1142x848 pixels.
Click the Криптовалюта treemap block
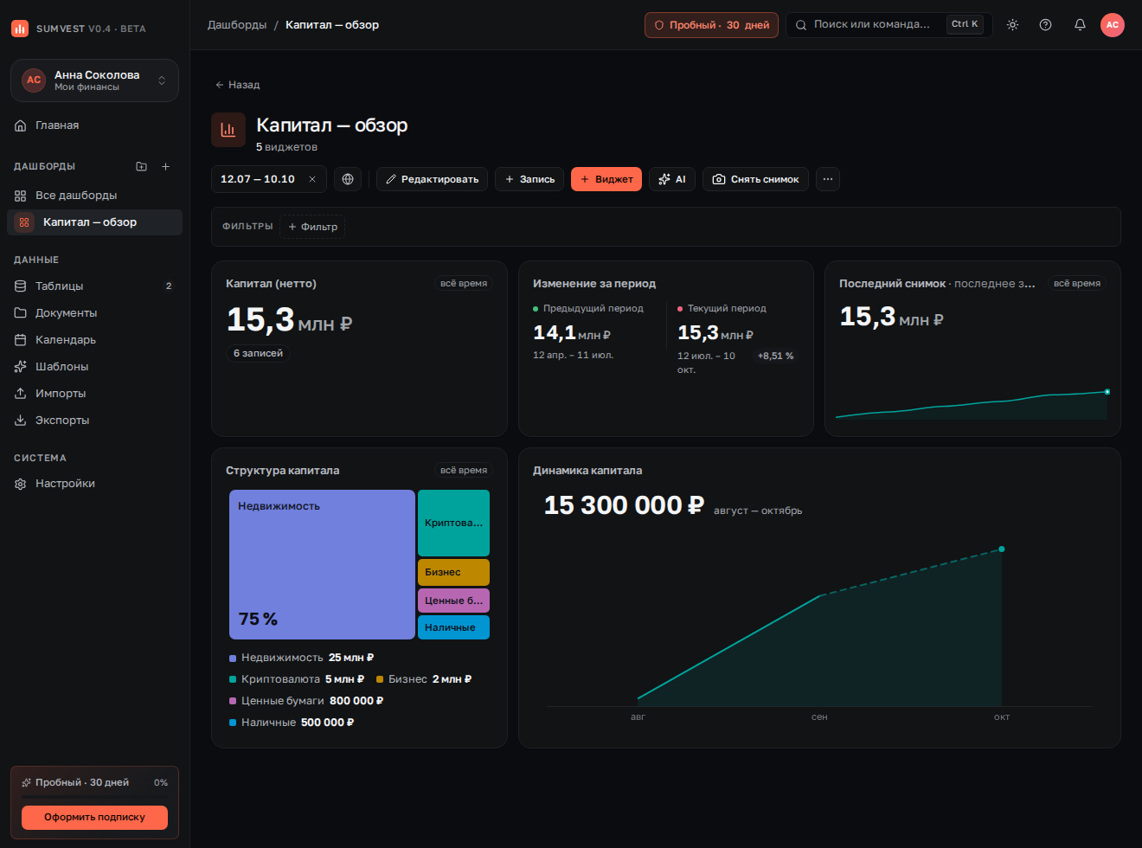pos(453,523)
